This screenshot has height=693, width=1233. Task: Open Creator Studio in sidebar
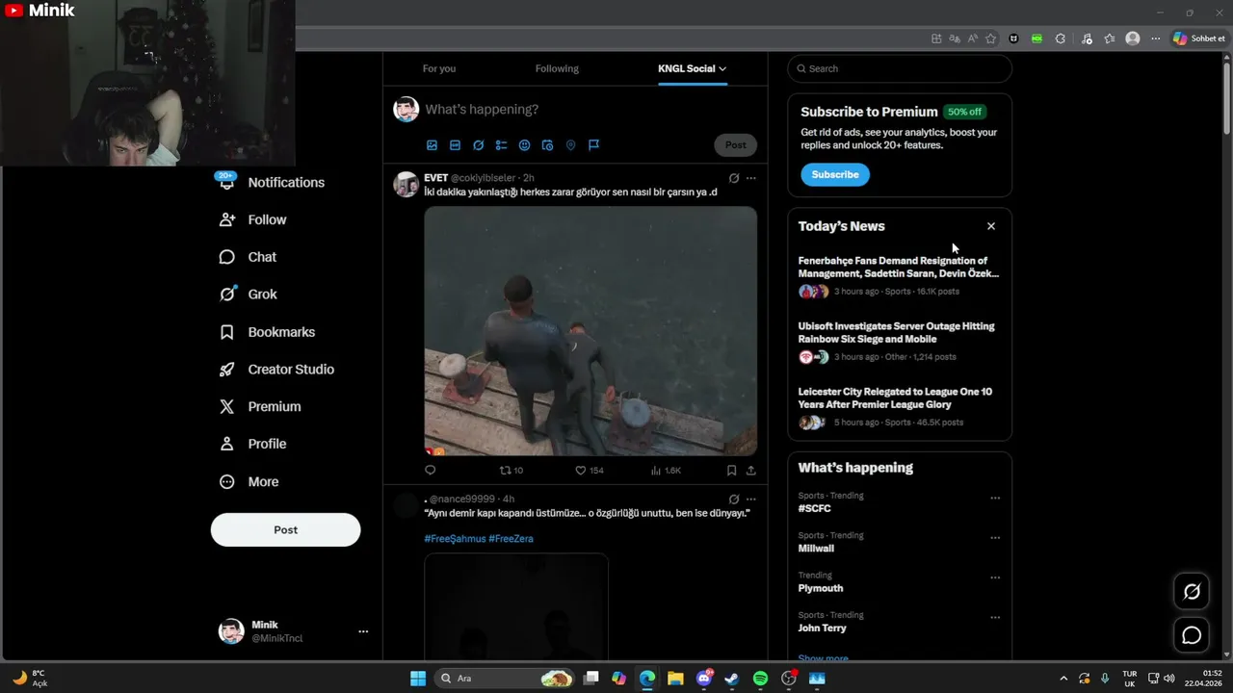(x=277, y=370)
